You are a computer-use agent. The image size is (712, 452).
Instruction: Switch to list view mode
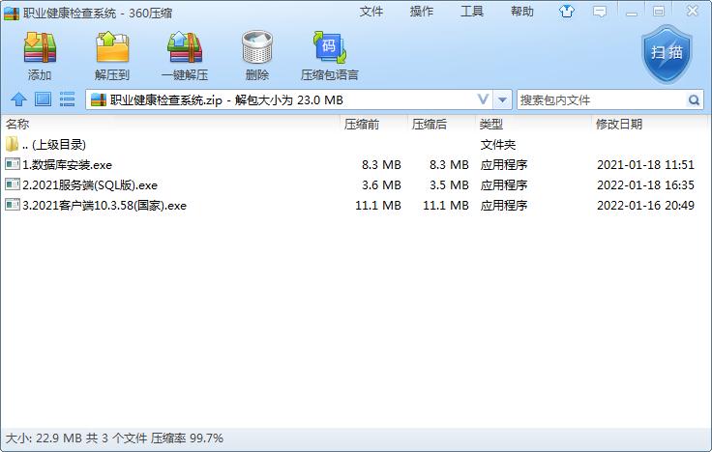[x=67, y=99]
